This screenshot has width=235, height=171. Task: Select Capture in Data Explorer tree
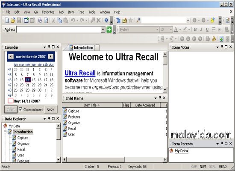[23, 138]
